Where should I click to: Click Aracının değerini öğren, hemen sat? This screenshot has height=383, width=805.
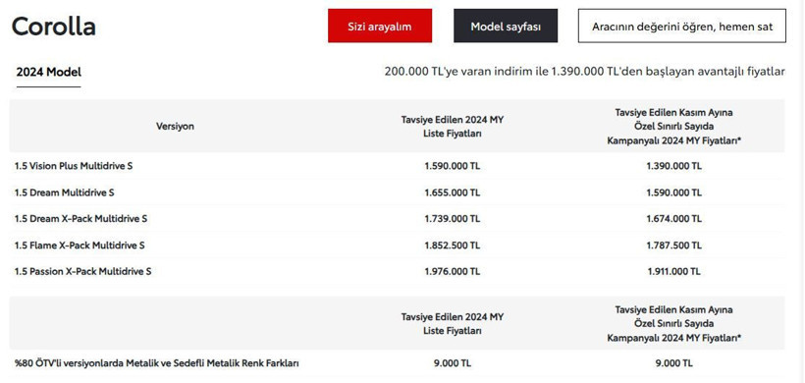click(681, 26)
